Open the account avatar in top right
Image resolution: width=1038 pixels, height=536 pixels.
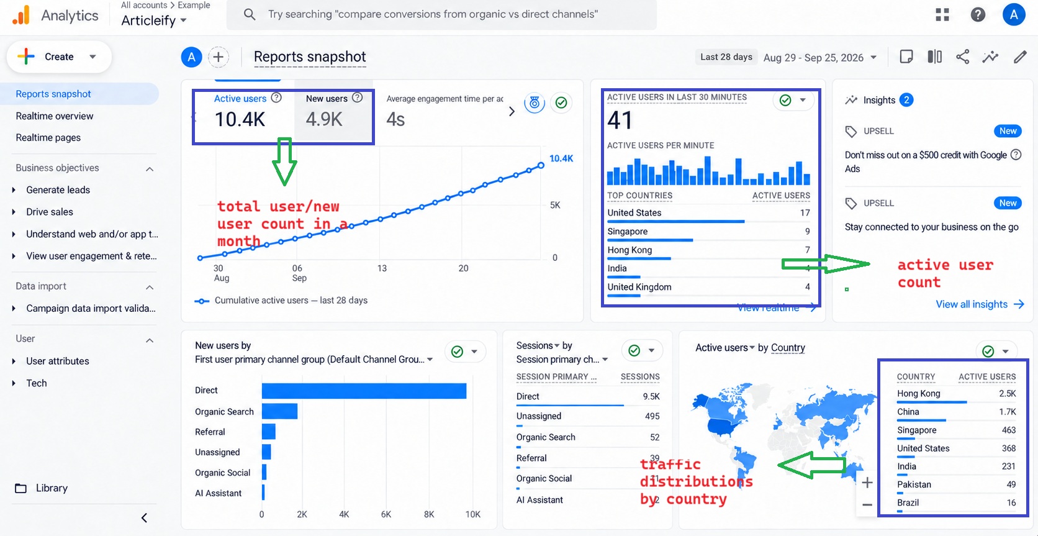[x=1014, y=14]
